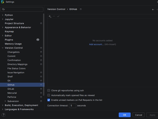The width and height of the screenshot is (158, 119).
Task: Click the Plugins update count badge
Action: click(x=38, y=40)
